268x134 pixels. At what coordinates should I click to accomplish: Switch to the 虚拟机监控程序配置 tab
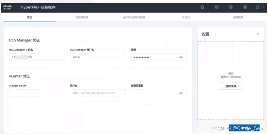pos(134,17)
